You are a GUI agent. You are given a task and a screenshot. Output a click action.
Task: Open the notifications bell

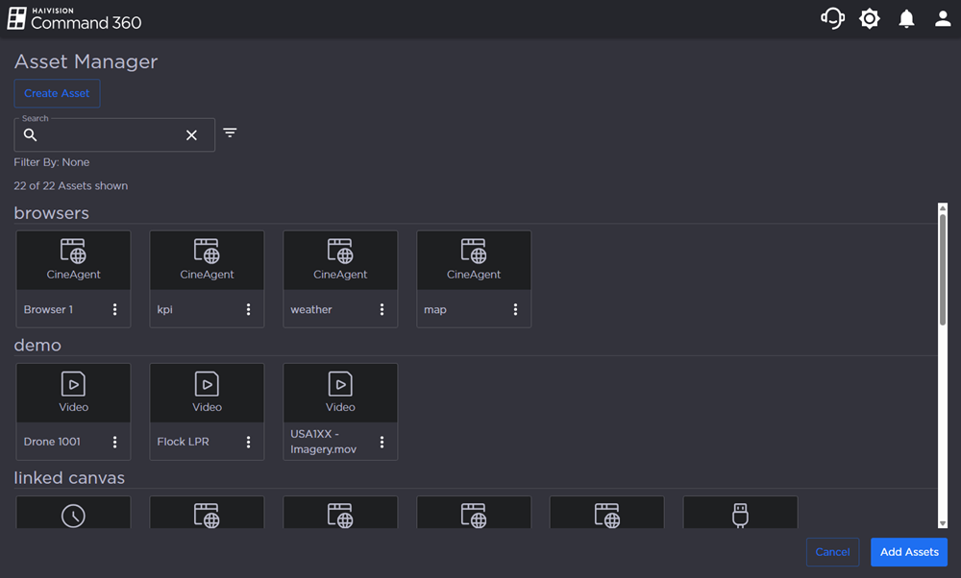pyautogui.click(x=906, y=19)
